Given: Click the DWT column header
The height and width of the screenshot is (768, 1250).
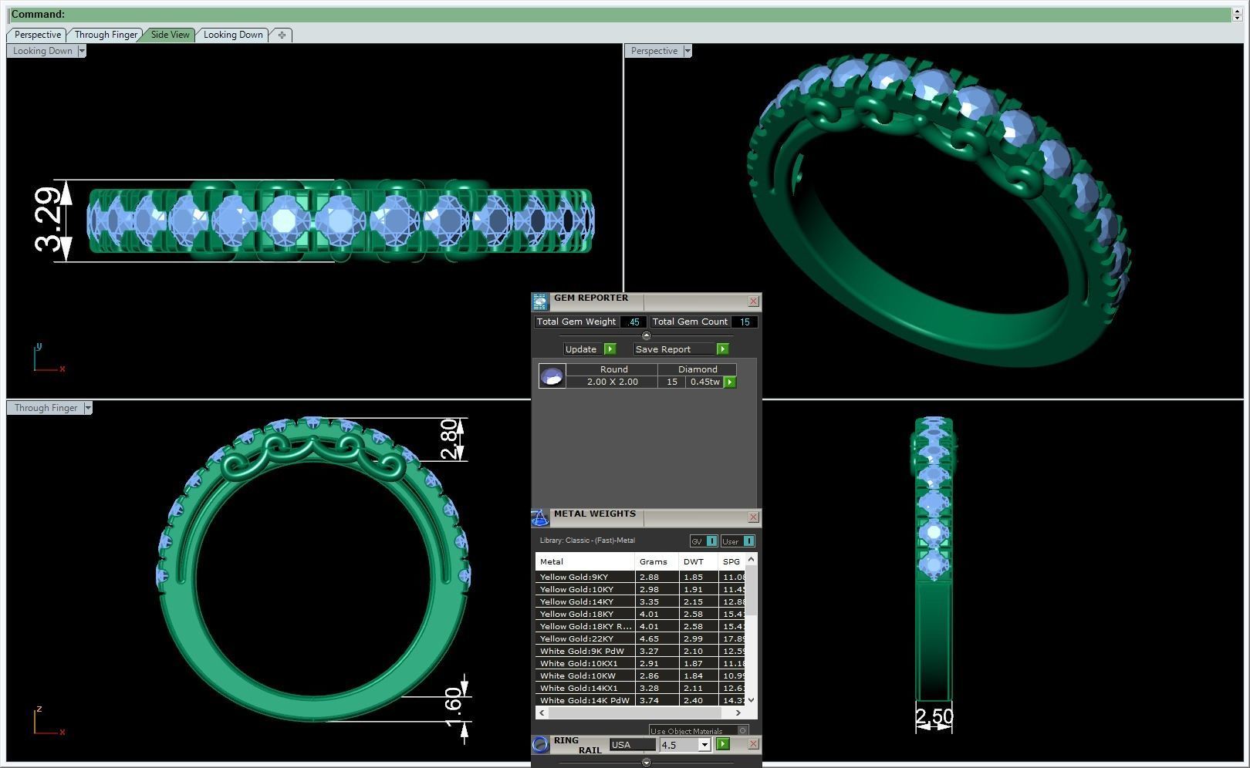Looking at the screenshot, I should [x=698, y=561].
